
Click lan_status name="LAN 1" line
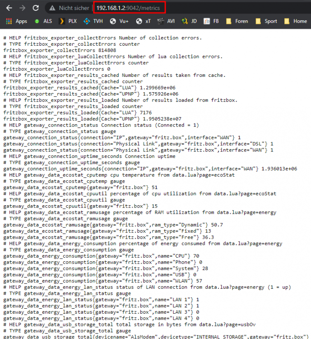(x=101, y=300)
